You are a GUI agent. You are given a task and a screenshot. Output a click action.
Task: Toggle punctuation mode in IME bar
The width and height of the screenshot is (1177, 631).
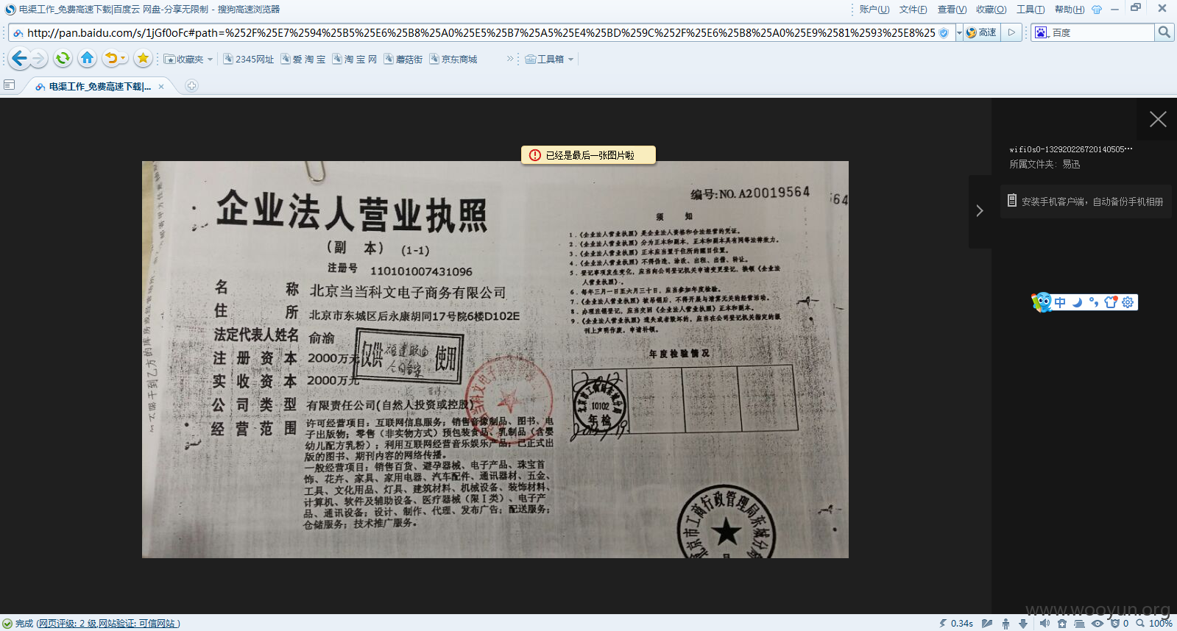tap(1094, 302)
